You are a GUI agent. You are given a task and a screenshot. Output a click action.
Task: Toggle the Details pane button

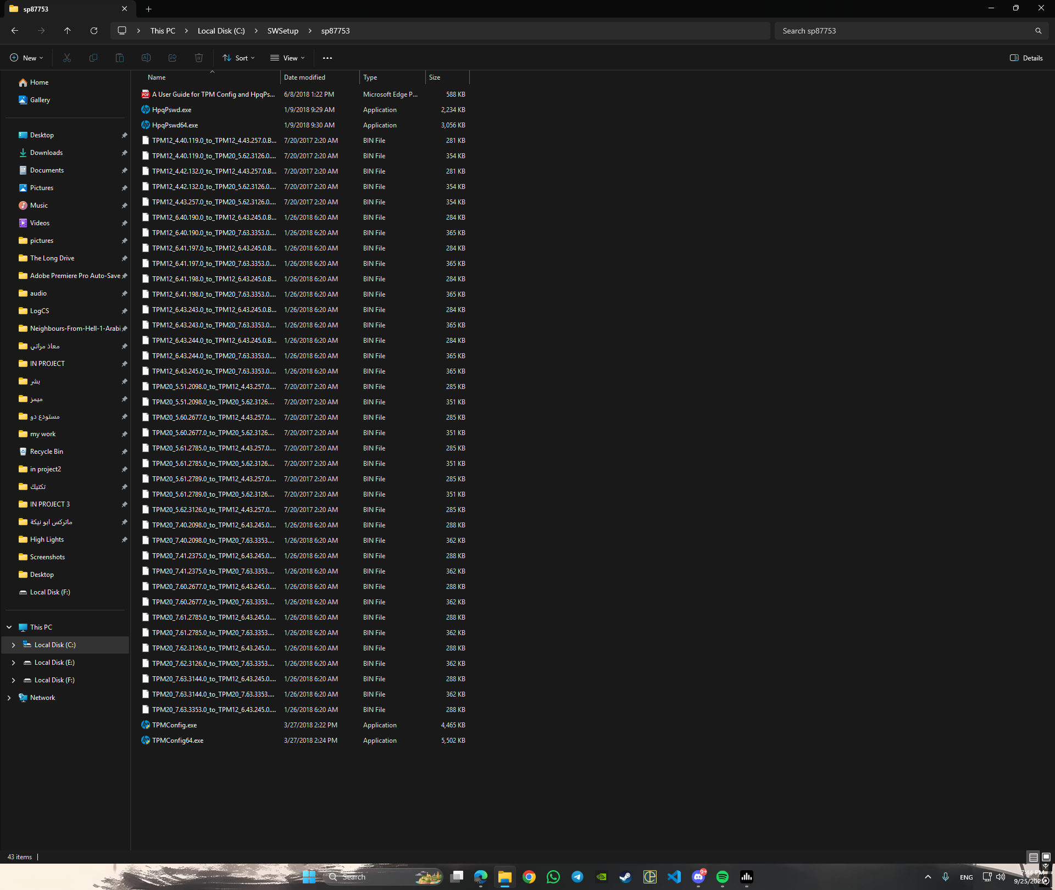click(1026, 58)
